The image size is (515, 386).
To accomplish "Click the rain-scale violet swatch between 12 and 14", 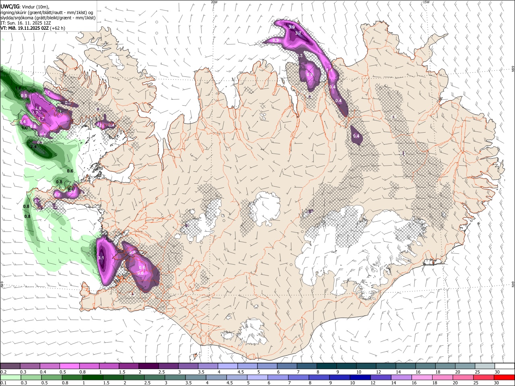I will coord(381,377).
